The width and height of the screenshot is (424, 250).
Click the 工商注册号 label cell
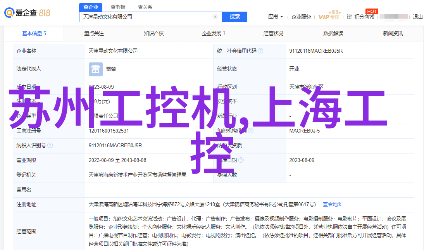click(49, 131)
